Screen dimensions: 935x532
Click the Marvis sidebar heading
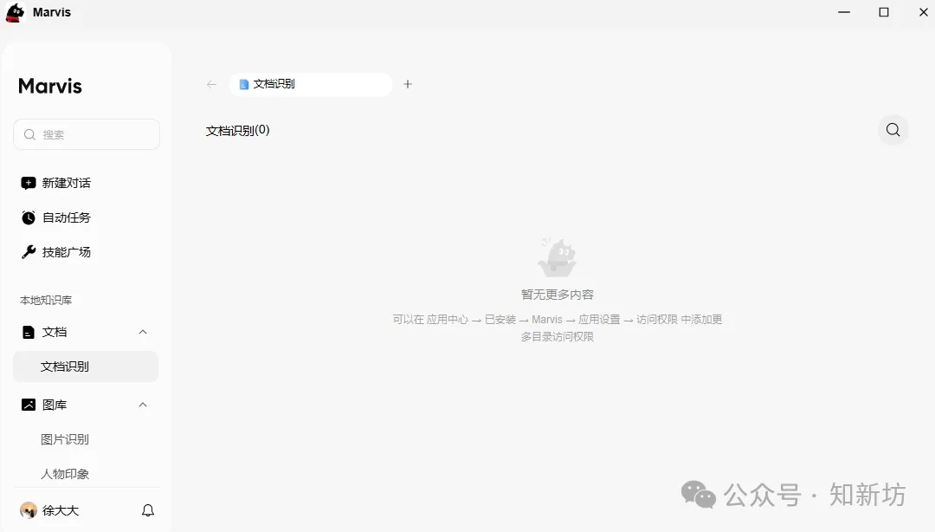[50, 86]
